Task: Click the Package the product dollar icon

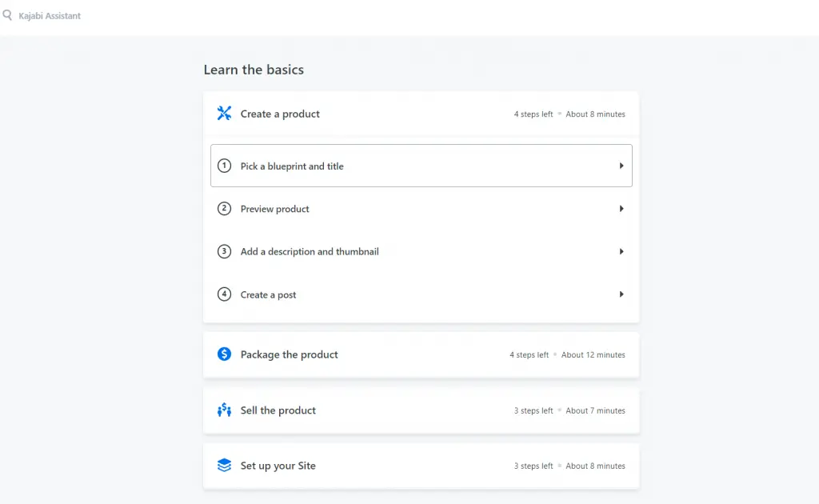Action: click(224, 354)
